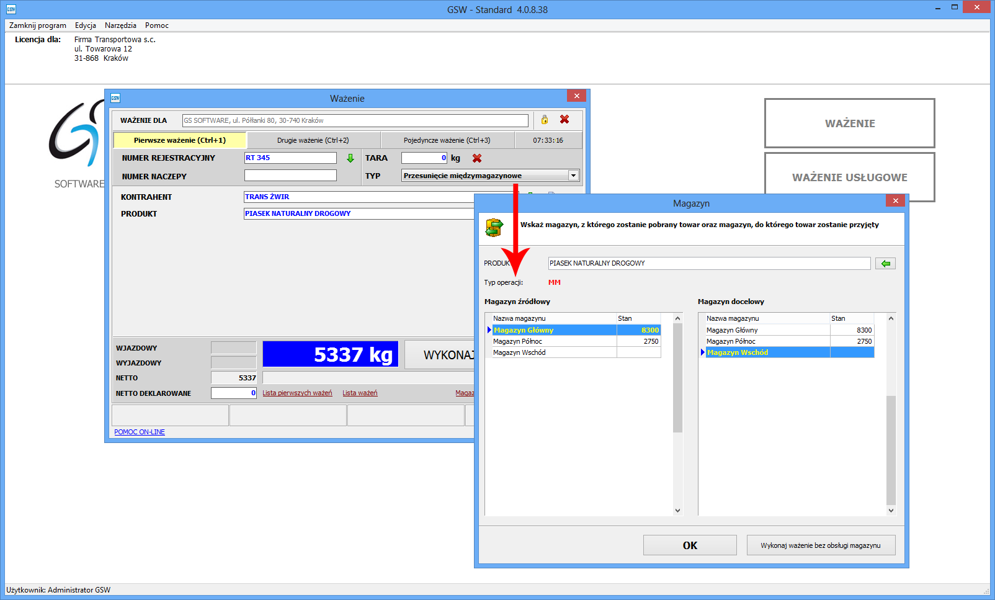This screenshot has width=995, height=600.
Task: Click the red X next to the padlock icon
Action: click(564, 120)
